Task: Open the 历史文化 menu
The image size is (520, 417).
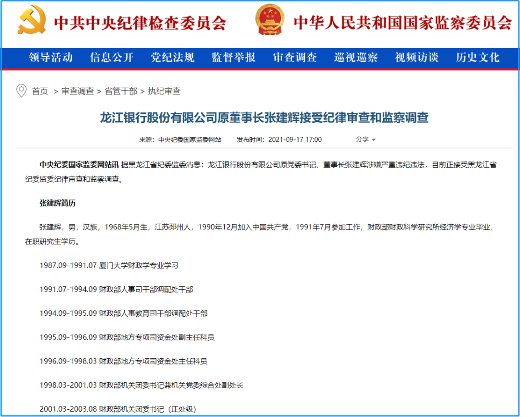Action: 478,57
